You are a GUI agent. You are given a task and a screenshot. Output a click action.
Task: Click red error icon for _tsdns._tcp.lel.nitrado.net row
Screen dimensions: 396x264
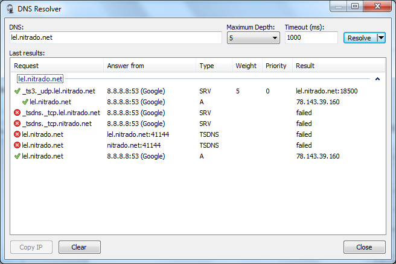click(x=17, y=113)
